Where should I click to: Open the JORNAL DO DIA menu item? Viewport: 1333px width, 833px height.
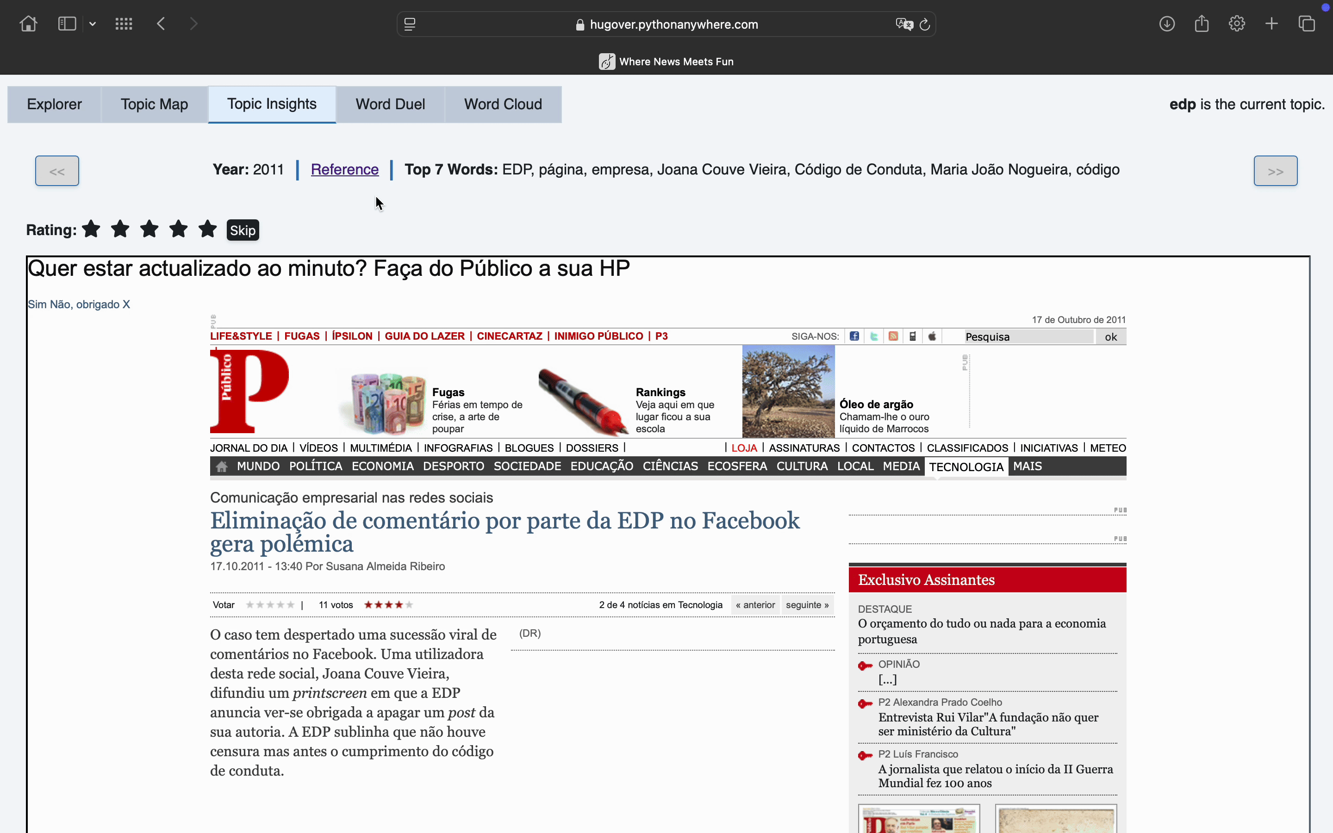(x=249, y=448)
